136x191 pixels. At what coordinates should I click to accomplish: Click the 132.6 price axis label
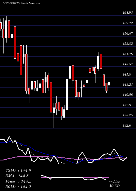pos(127,125)
